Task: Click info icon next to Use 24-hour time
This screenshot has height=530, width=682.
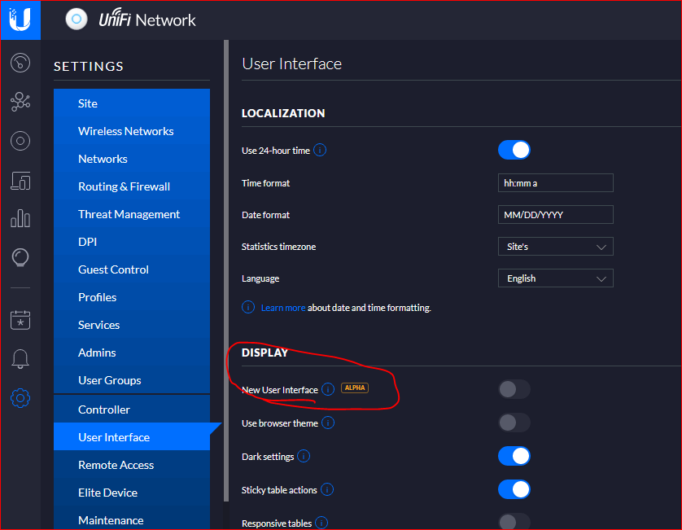Action: [x=320, y=150]
